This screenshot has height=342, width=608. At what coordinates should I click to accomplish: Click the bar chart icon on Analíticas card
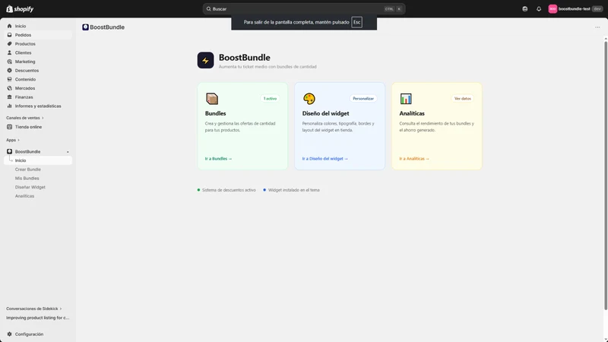[406, 99]
